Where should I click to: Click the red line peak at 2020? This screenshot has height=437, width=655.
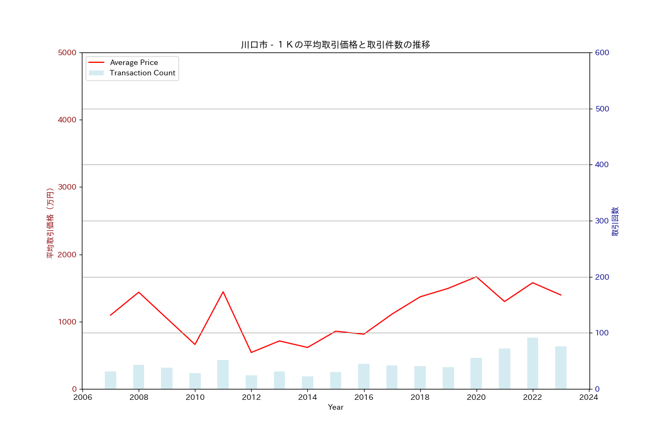(476, 277)
